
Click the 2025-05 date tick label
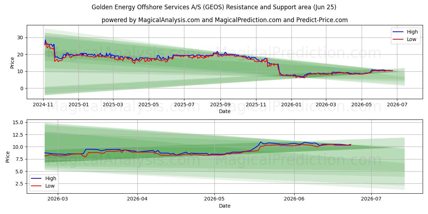[148, 105]
